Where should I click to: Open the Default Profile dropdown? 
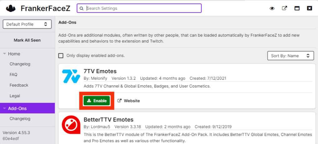tap(27, 24)
